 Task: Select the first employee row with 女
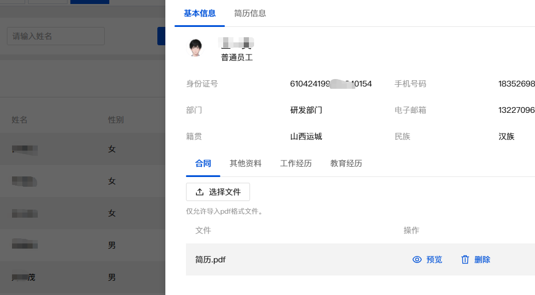82,149
